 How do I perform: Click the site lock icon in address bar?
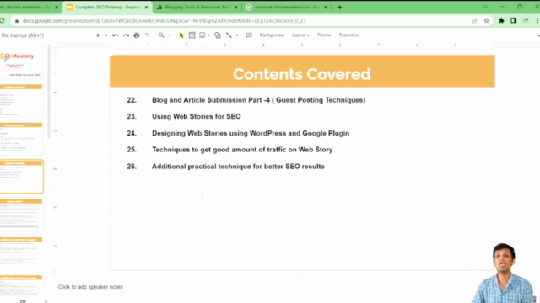[x=17, y=20]
